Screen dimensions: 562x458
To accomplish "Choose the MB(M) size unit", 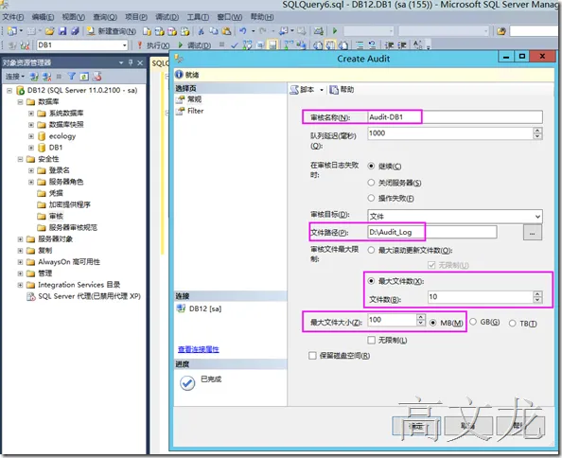I will [x=433, y=323].
